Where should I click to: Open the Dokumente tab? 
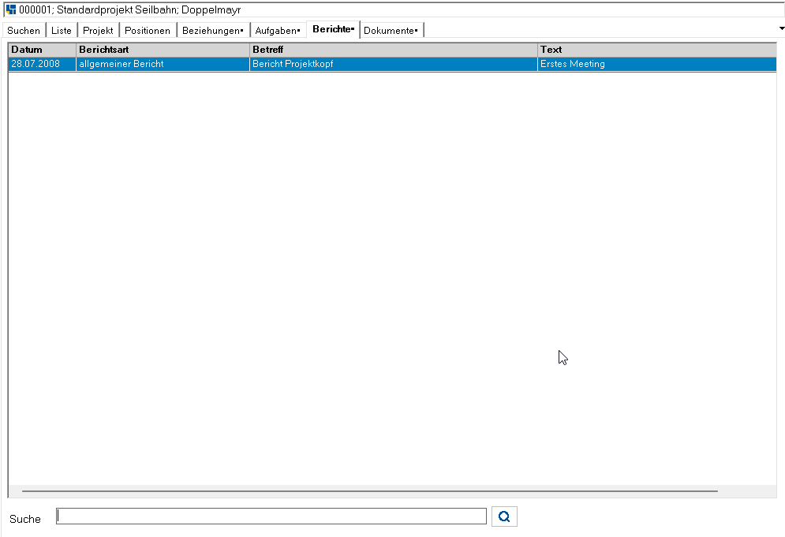pyautogui.click(x=391, y=31)
